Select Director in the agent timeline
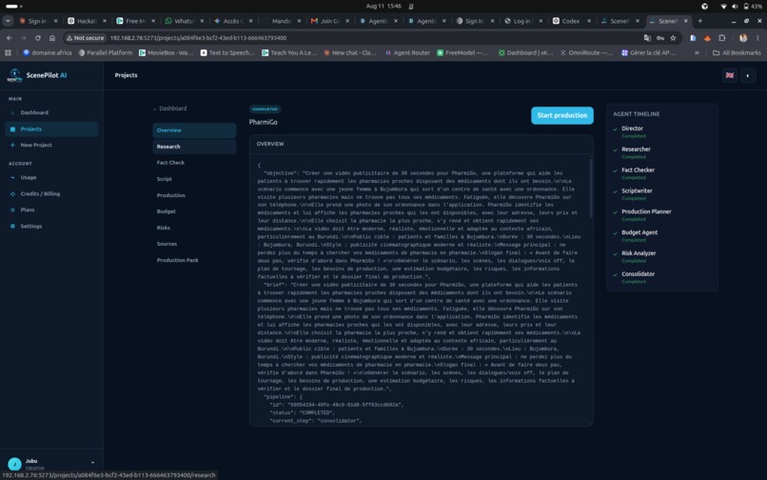 632,129
